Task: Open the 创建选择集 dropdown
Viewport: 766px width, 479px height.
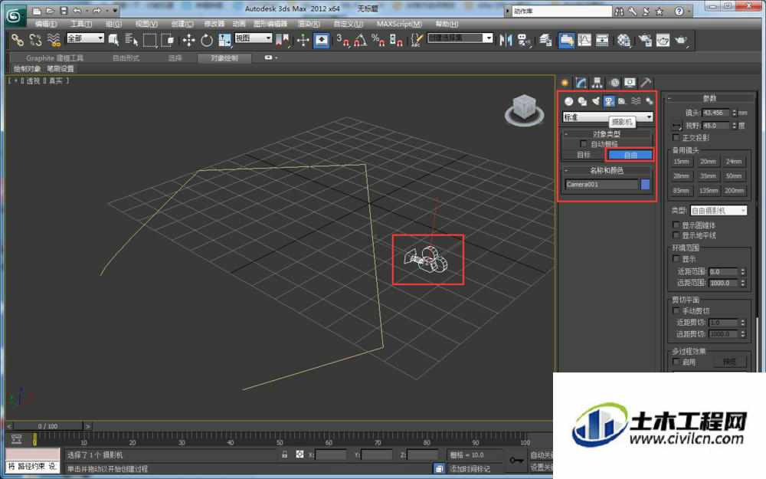Action: click(460, 38)
